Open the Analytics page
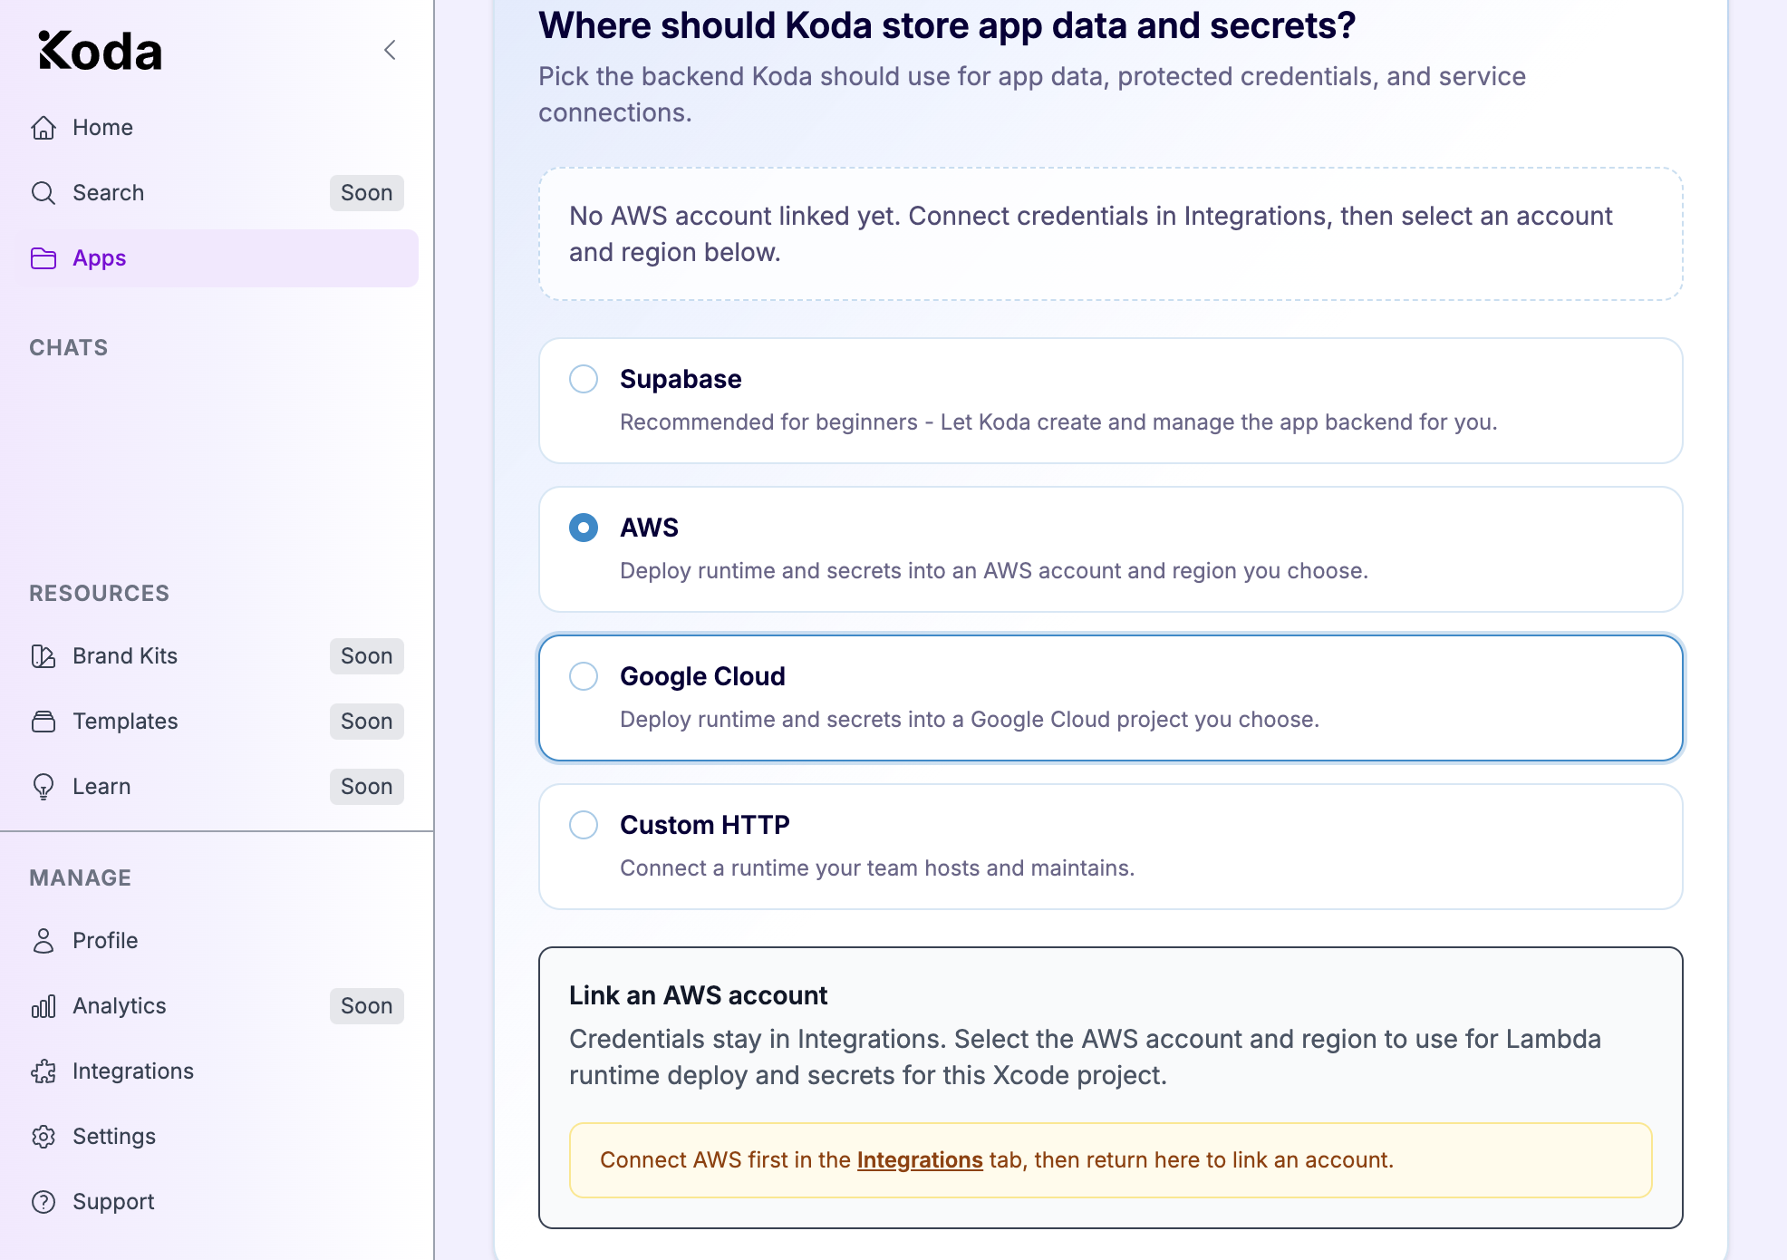1787x1260 pixels. point(217,1006)
